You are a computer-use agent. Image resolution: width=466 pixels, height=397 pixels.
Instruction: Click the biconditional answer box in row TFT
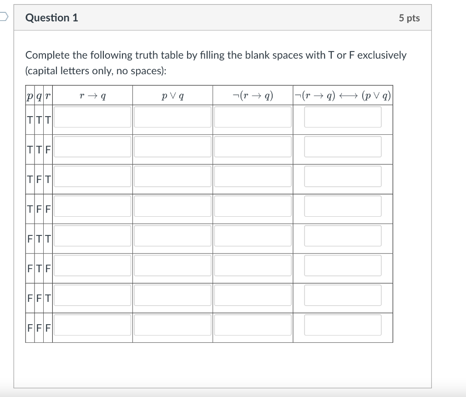coord(344,177)
